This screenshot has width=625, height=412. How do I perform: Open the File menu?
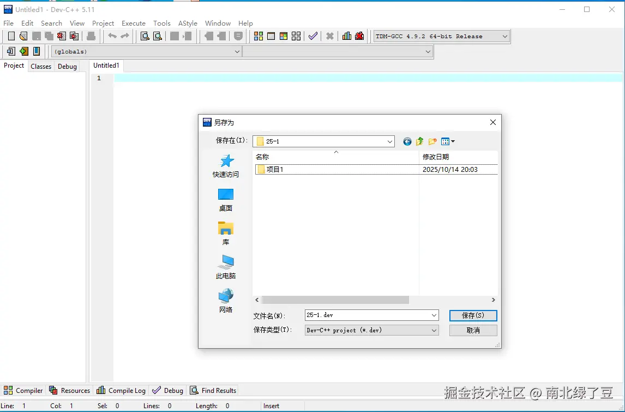point(8,23)
